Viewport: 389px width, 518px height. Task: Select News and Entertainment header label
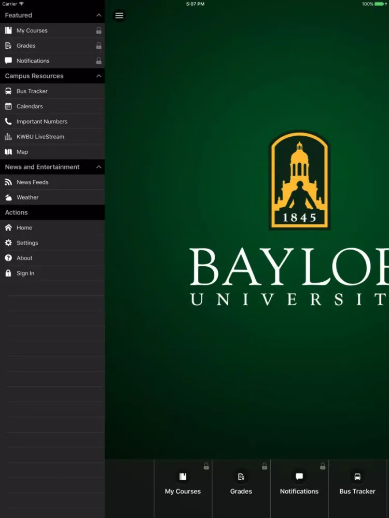point(42,167)
